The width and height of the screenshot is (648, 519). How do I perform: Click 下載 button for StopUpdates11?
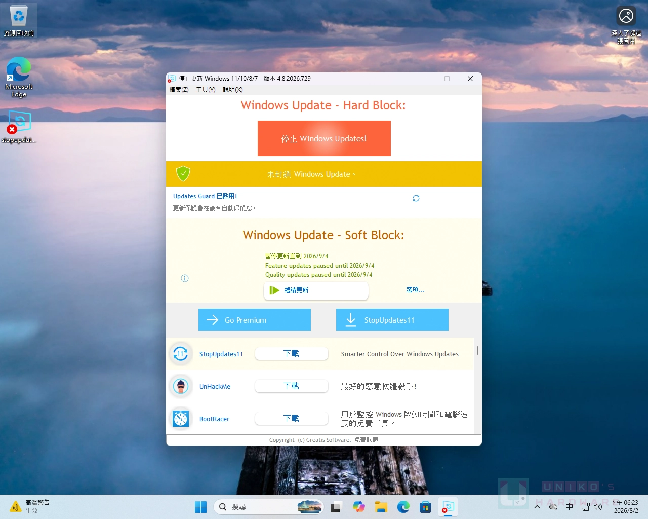292,354
